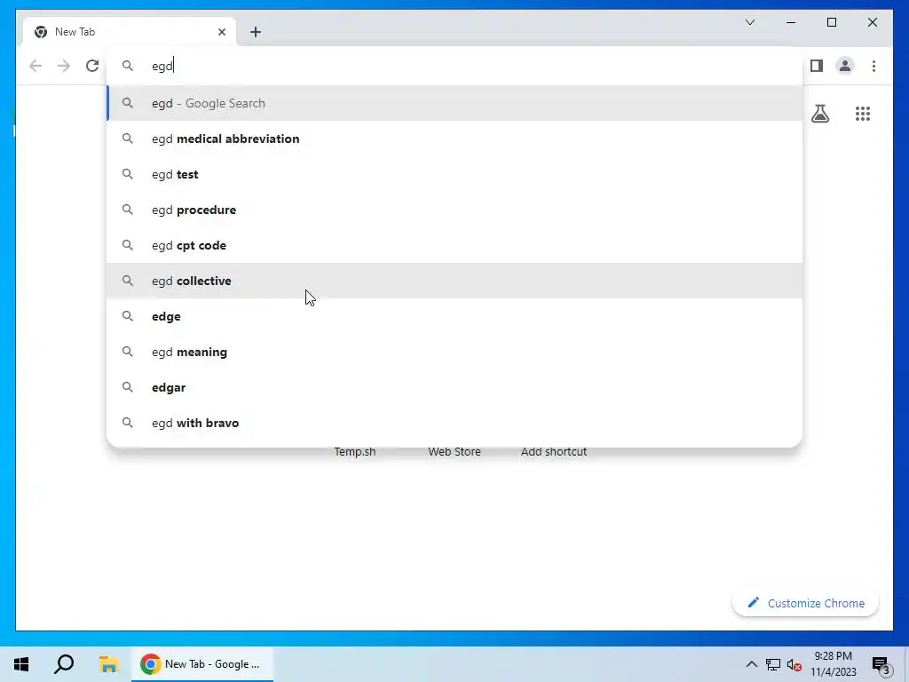This screenshot has height=682, width=909.
Task: Close the New Tab tab
Action: point(221,32)
